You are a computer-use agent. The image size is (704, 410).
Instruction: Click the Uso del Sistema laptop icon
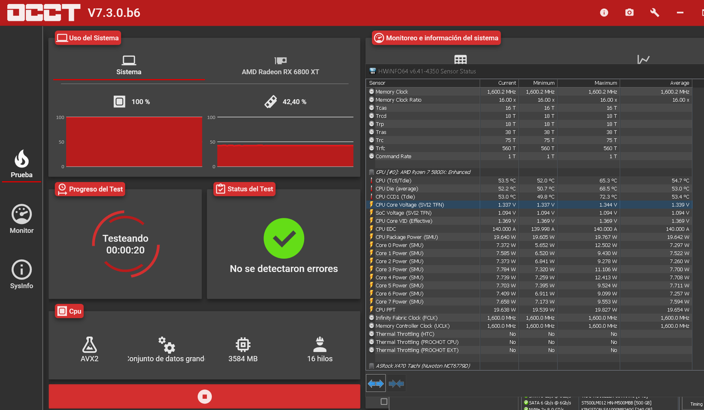pyautogui.click(x=62, y=38)
